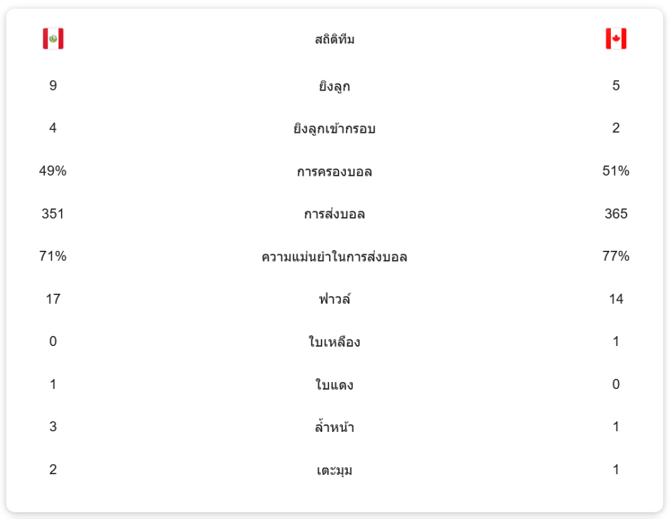
Task: Select Canada's 365 passes value
Action: pos(616,214)
